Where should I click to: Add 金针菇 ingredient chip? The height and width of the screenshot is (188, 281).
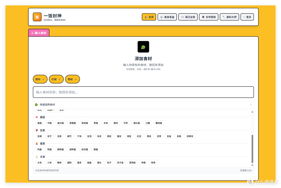(x=61, y=123)
